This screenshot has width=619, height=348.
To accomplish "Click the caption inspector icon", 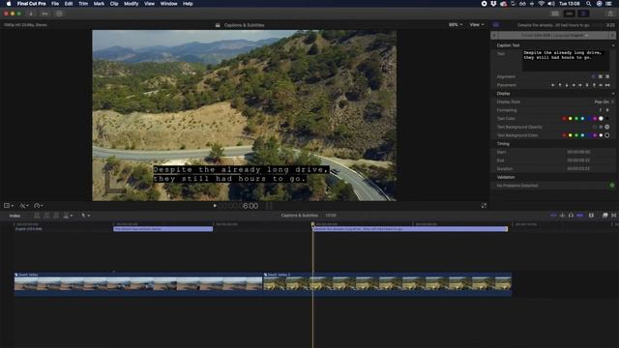I will pos(496,25).
